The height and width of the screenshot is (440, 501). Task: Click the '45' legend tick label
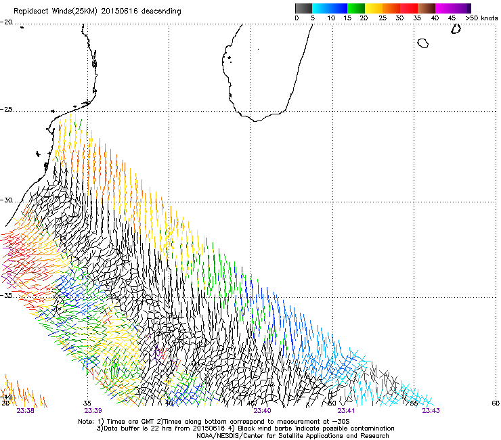(452, 18)
